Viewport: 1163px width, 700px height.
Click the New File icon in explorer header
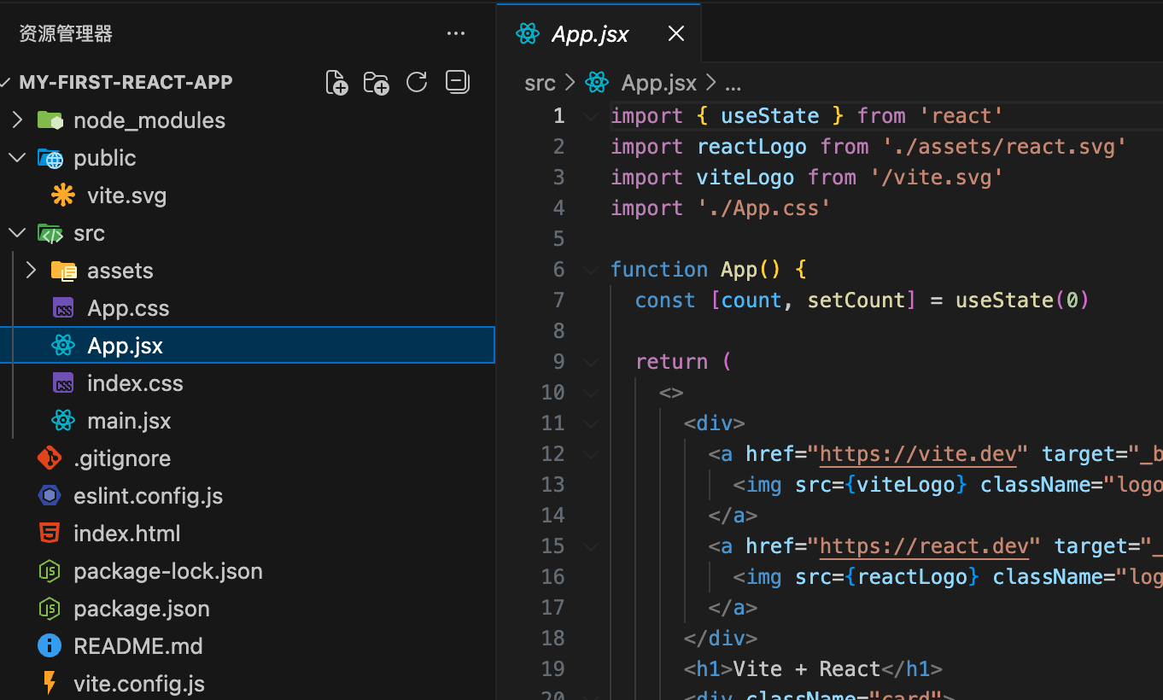pos(336,82)
